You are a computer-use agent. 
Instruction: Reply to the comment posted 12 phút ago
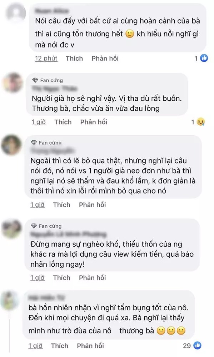point(105,59)
